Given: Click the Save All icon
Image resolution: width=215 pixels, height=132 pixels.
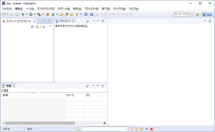Looking at the screenshot, I should 17,14.
